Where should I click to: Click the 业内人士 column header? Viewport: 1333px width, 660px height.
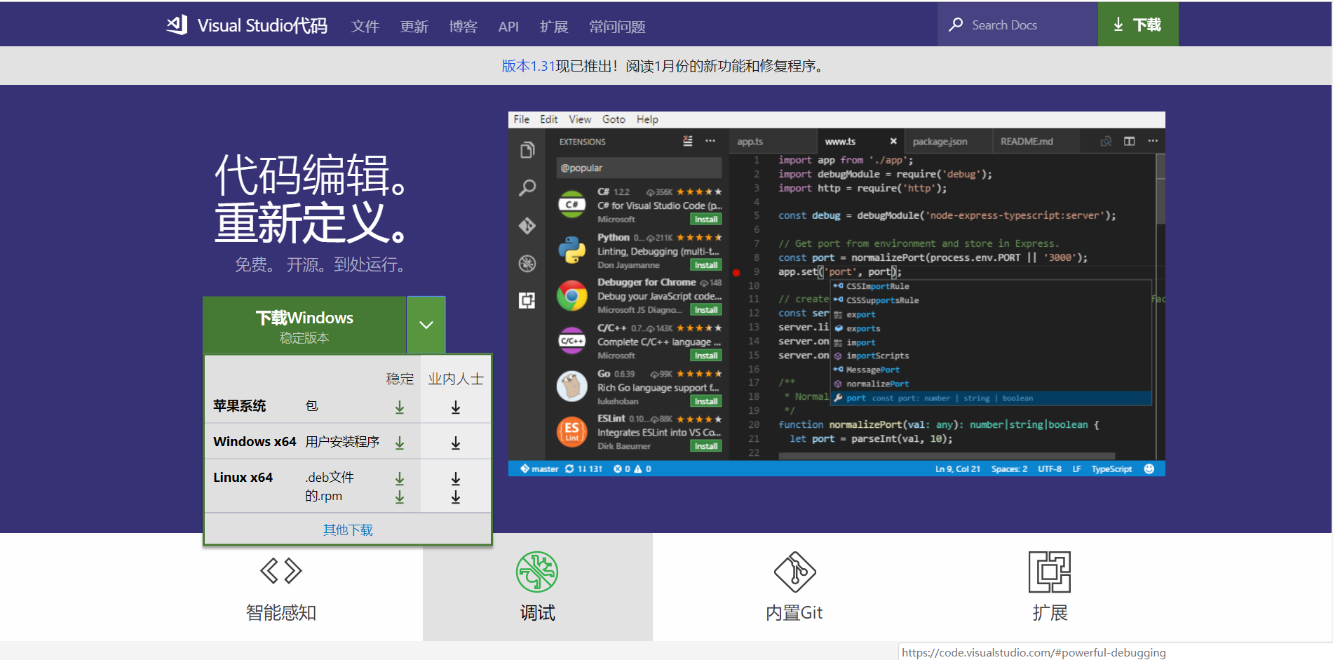tap(456, 379)
